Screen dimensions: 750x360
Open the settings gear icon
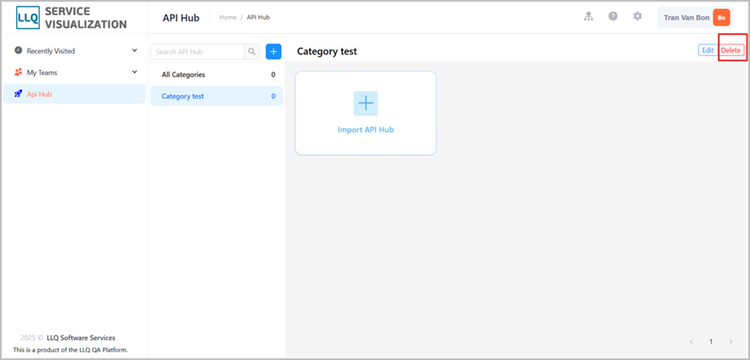click(x=637, y=16)
